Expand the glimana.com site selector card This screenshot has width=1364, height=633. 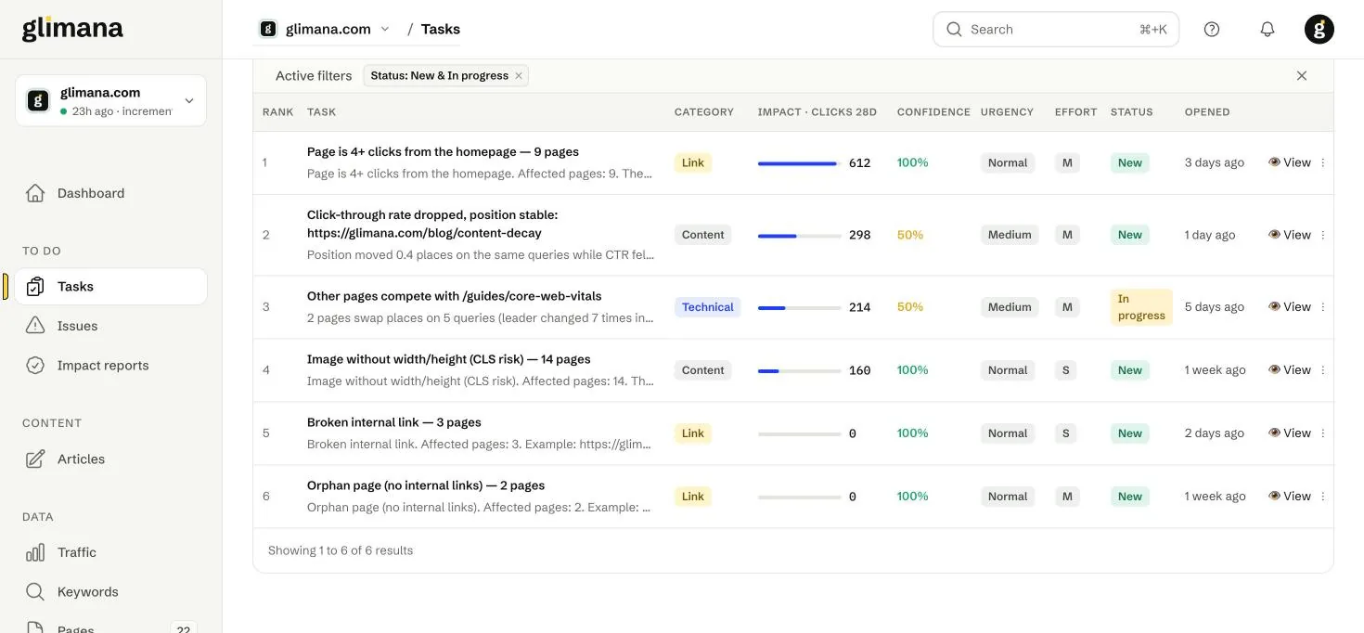click(110, 100)
